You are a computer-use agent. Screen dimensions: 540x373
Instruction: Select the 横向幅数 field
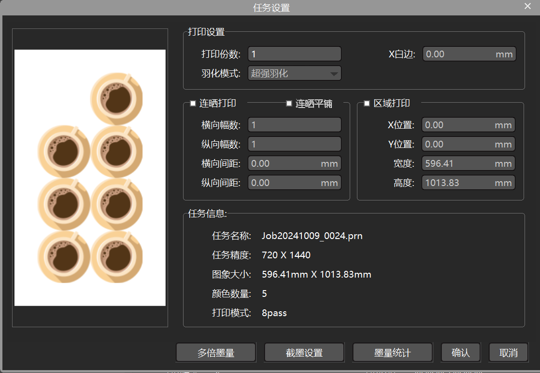[295, 125]
